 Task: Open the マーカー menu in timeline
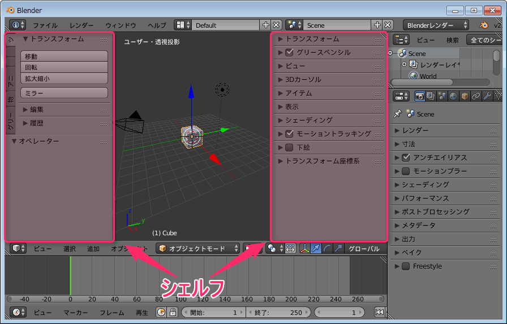coord(76,312)
